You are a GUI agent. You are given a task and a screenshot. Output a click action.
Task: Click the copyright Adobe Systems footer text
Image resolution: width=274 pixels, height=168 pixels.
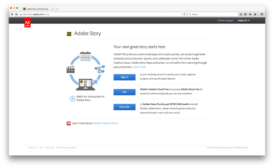click(x=227, y=148)
